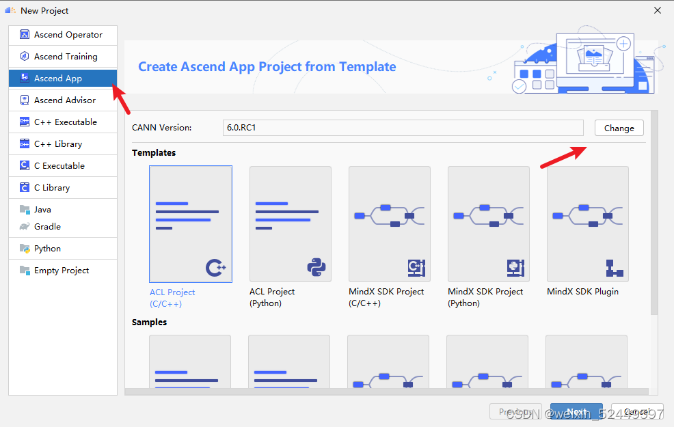Click the Next button
The height and width of the screenshot is (427, 674).
pyautogui.click(x=576, y=411)
